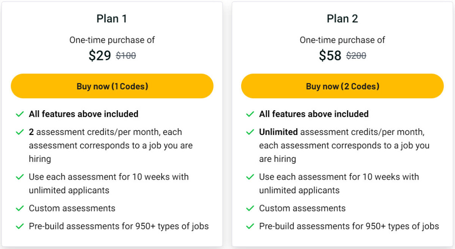Click the Buy now (1 Codes) button
Screen dimensions: 455x249
[112, 86]
